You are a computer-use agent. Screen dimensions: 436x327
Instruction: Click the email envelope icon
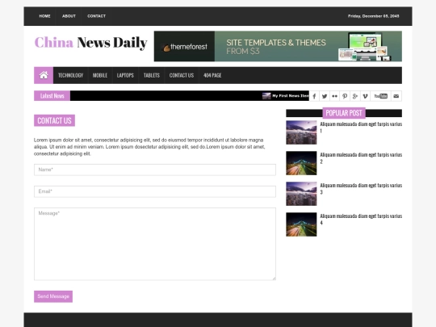[x=396, y=96]
